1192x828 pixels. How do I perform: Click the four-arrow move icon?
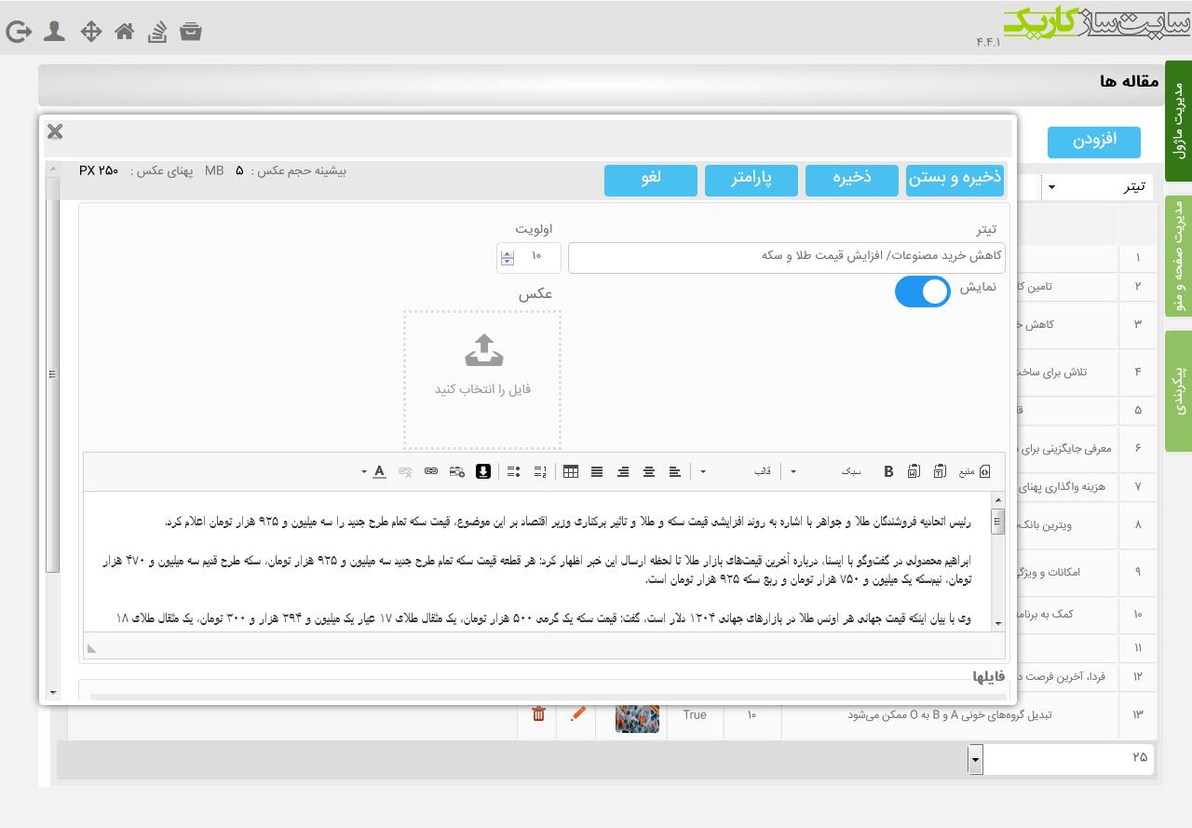pos(91,32)
